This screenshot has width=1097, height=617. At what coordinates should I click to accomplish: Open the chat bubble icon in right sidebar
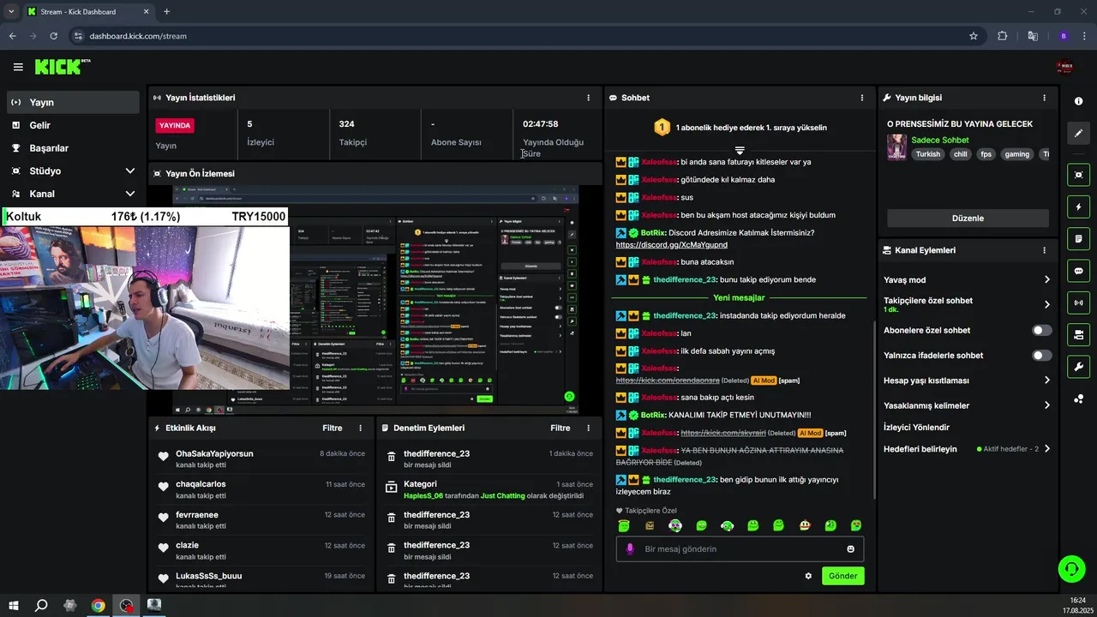pyautogui.click(x=1078, y=271)
